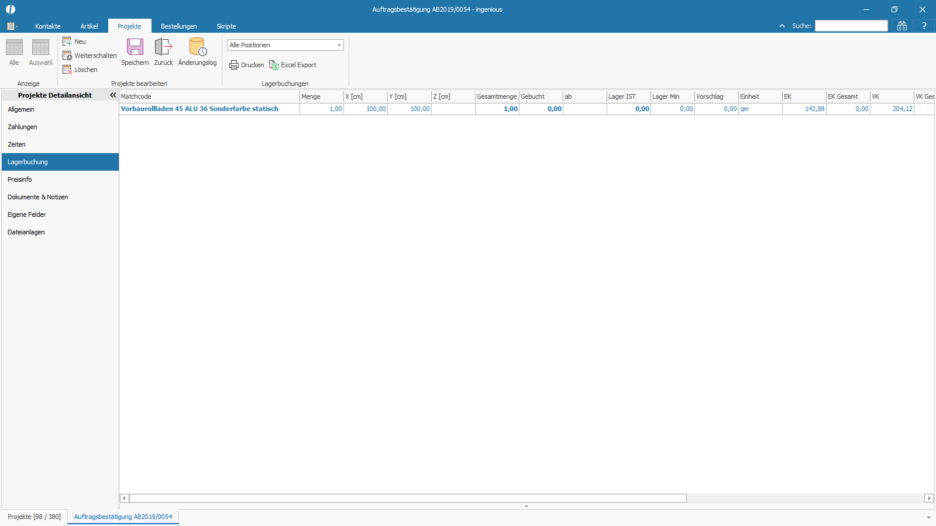Image resolution: width=936 pixels, height=526 pixels.
Task: Select the Projekte ribbon tab
Action: click(129, 26)
